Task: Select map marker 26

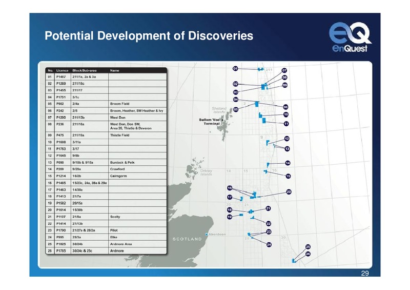Action: [308, 254]
